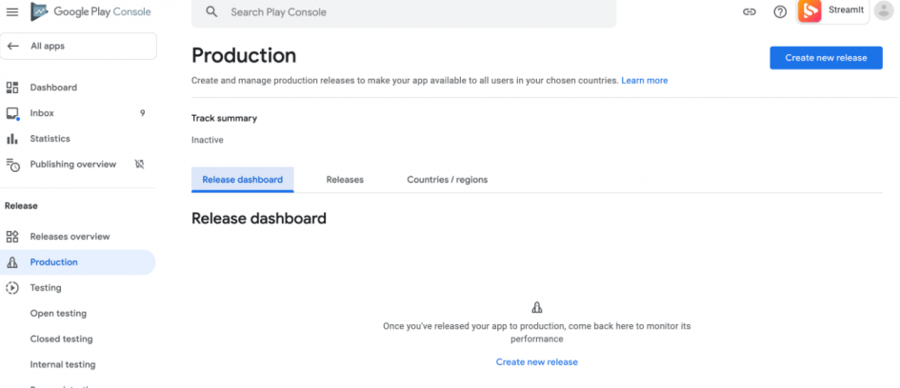Click the Learn more link
The height and width of the screenshot is (388, 900).
[645, 81]
